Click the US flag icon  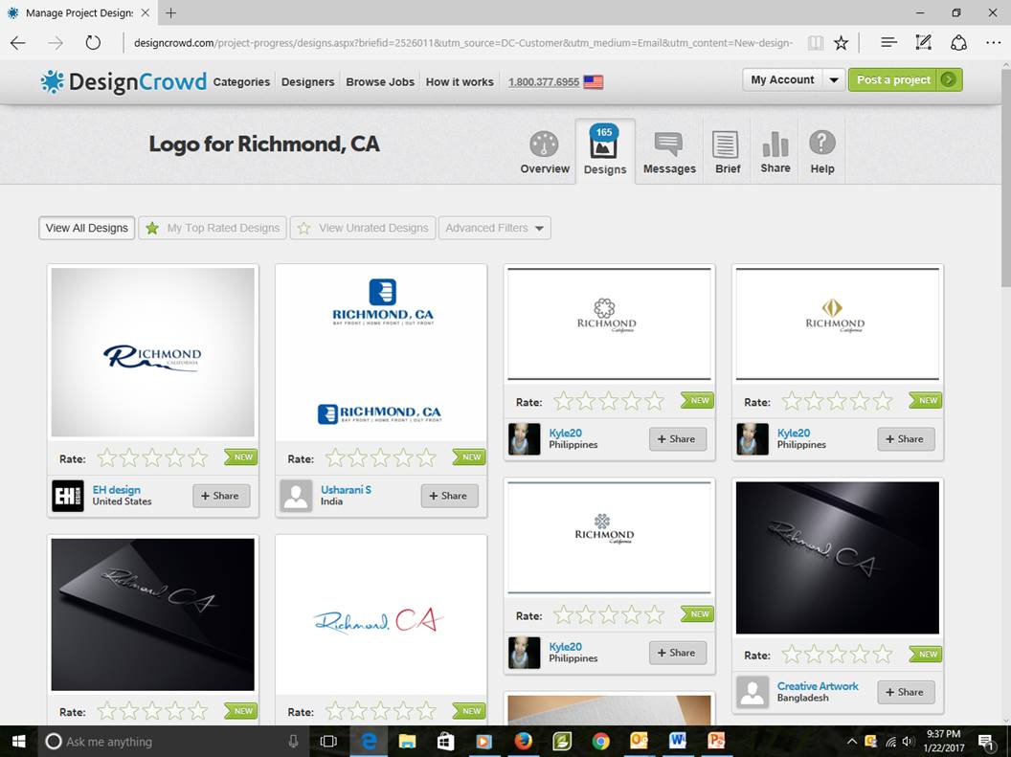594,81
